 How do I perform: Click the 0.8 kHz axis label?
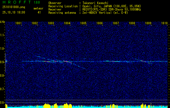tap(2, 76)
